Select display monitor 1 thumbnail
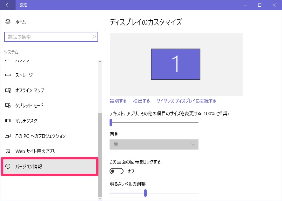This screenshot has width=282, height=201. tap(176, 64)
